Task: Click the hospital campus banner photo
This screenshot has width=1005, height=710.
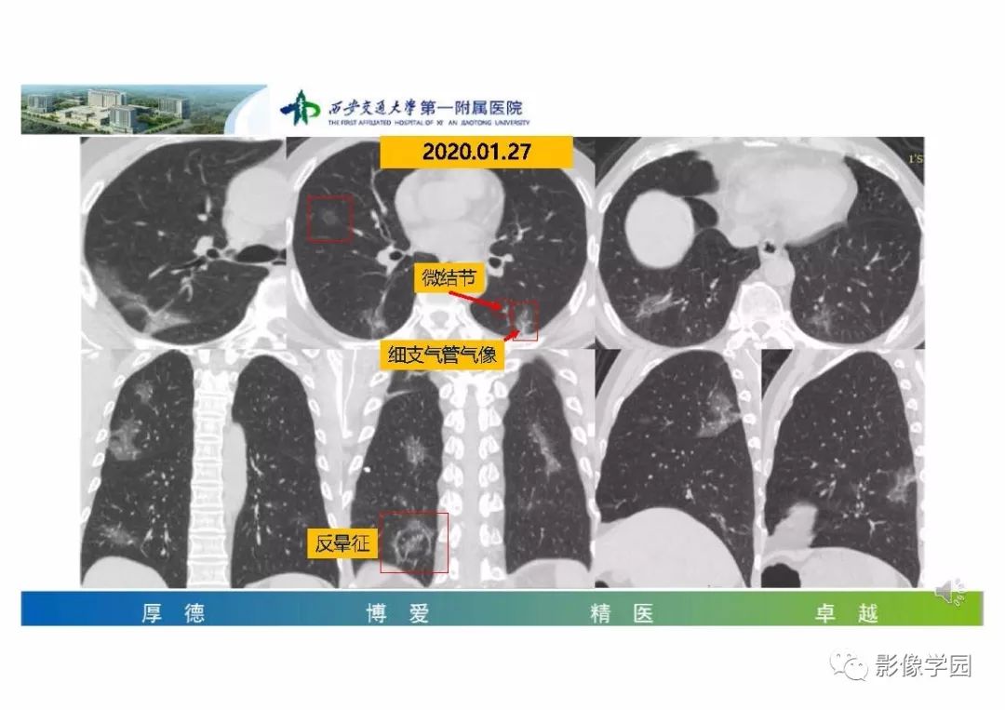Action: [144, 109]
